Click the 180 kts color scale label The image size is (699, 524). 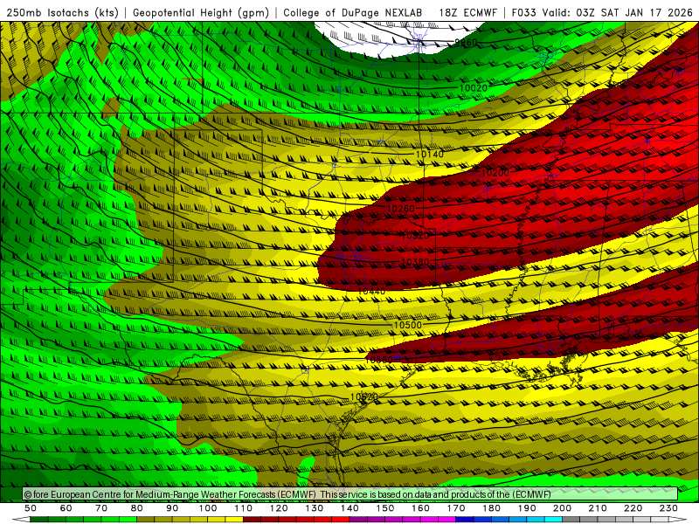(491, 508)
